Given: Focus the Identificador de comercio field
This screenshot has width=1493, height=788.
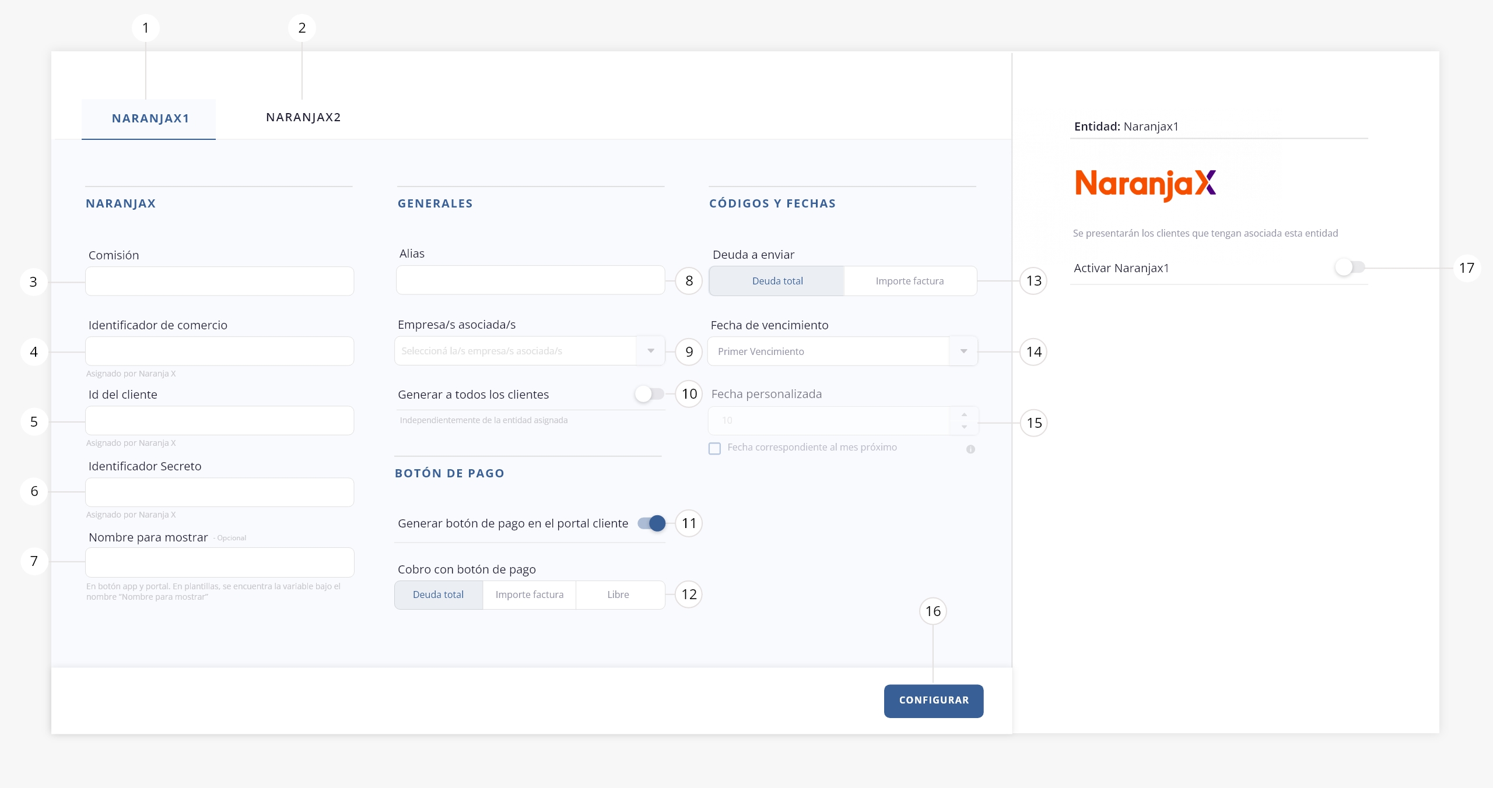Looking at the screenshot, I should 219,351.
